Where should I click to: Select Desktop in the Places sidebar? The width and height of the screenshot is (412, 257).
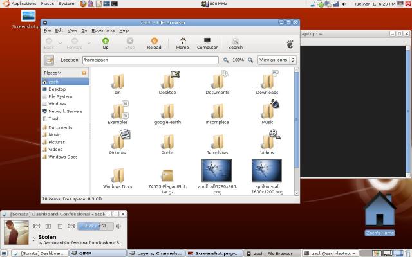point(65,89)
